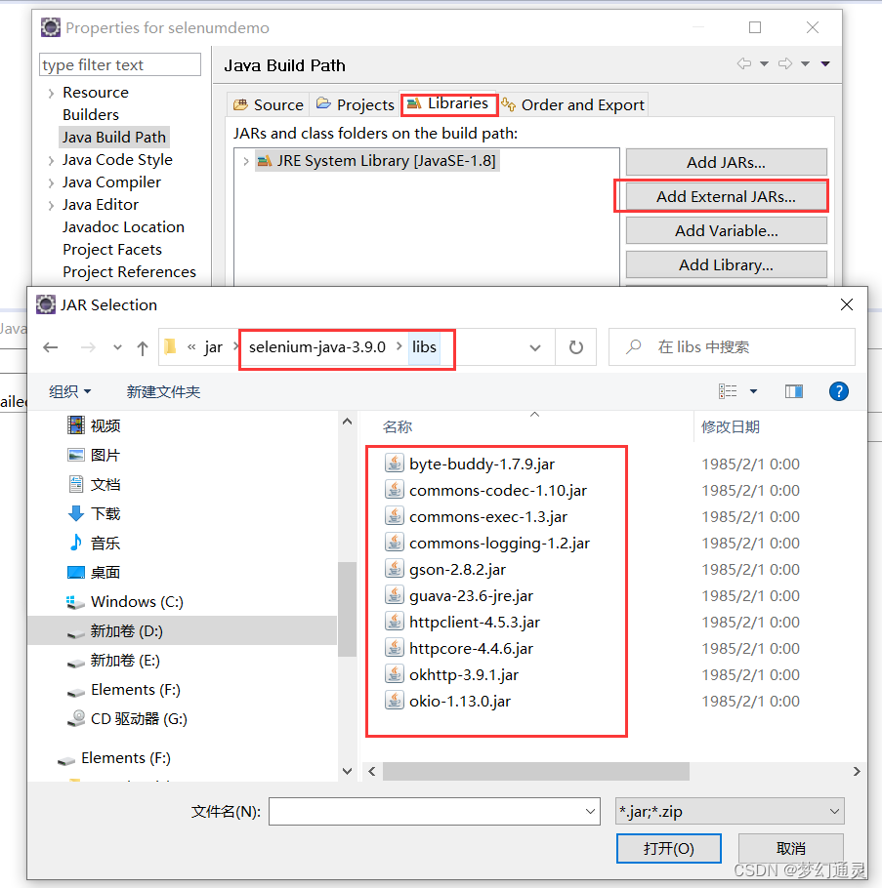Image resolution: width=882 pixels, height=888 pixels.
Task: Expand the Resource tree node
Action: coord(51,93)
